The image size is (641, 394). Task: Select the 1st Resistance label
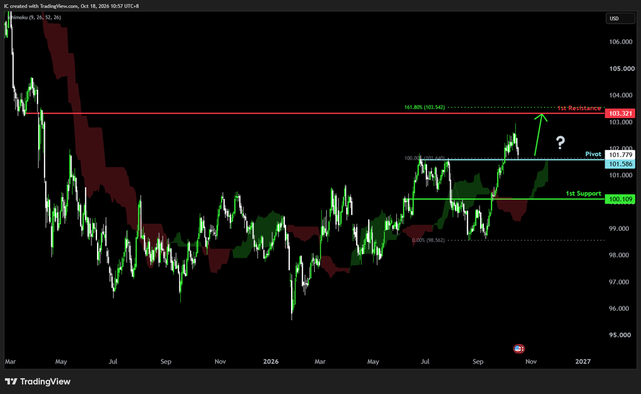pyautogui.click(x=579, y=108)
